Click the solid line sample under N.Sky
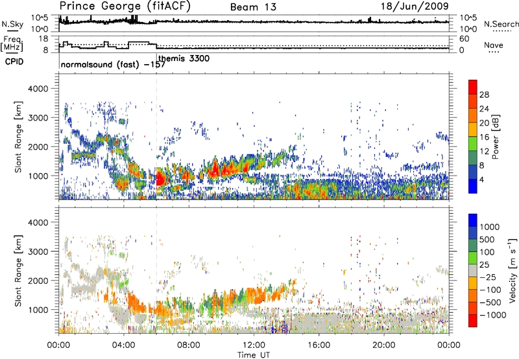Viewport: 519px width, 359px height. (12, 30)
